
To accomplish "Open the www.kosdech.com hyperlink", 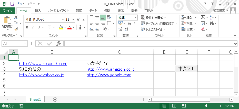I will [43, 64].
